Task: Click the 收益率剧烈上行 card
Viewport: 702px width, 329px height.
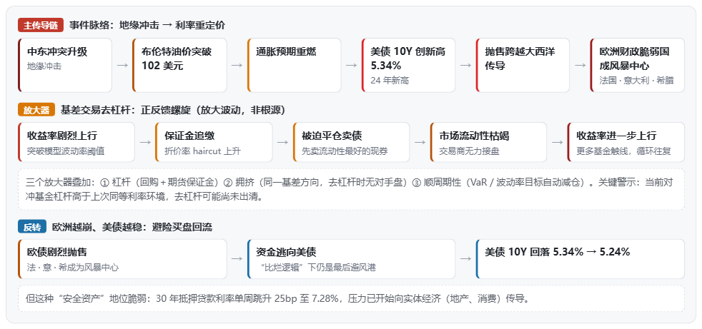Action: pyautogui.click(x=76, y=142)
